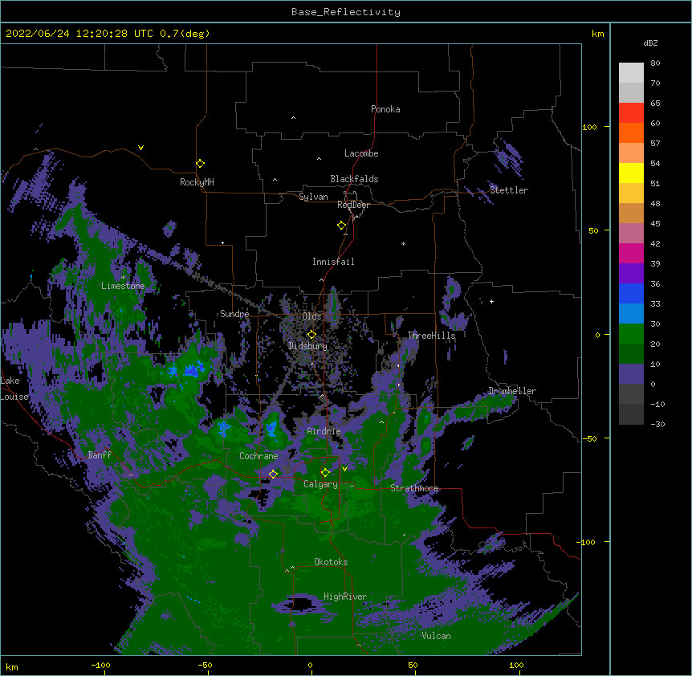Click the RedDeer label
692x676 pixels.
click(353, 205)
